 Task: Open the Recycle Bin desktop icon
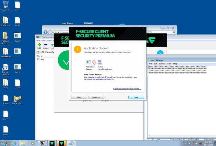6,6
